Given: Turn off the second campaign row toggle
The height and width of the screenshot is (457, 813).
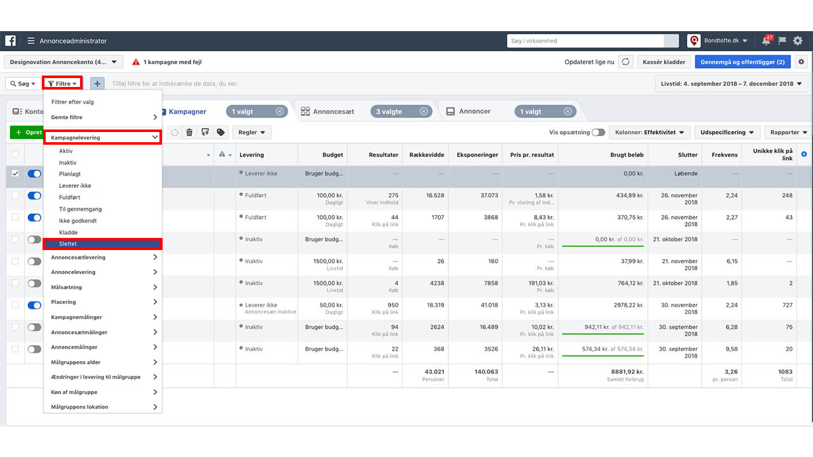Looking at the screenshot, I should 34,195.
